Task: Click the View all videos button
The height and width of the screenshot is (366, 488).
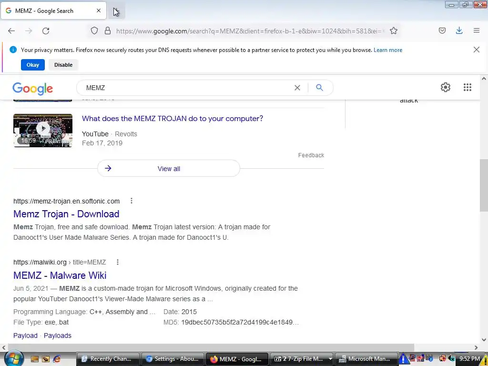Action: (x=169, y=168)
